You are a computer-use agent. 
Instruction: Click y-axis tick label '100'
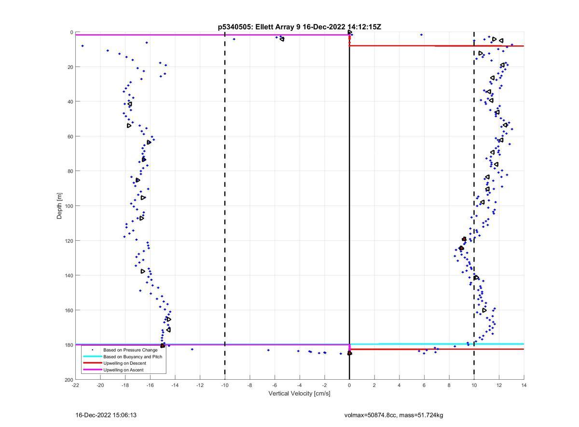tap(68, 206)
